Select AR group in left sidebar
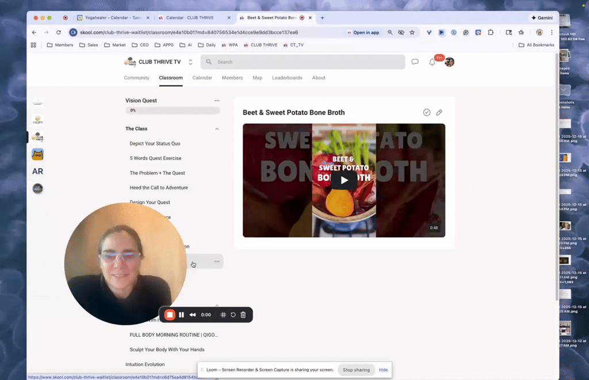Viewport: 589px width, 380px height. [x=37, y=172]
